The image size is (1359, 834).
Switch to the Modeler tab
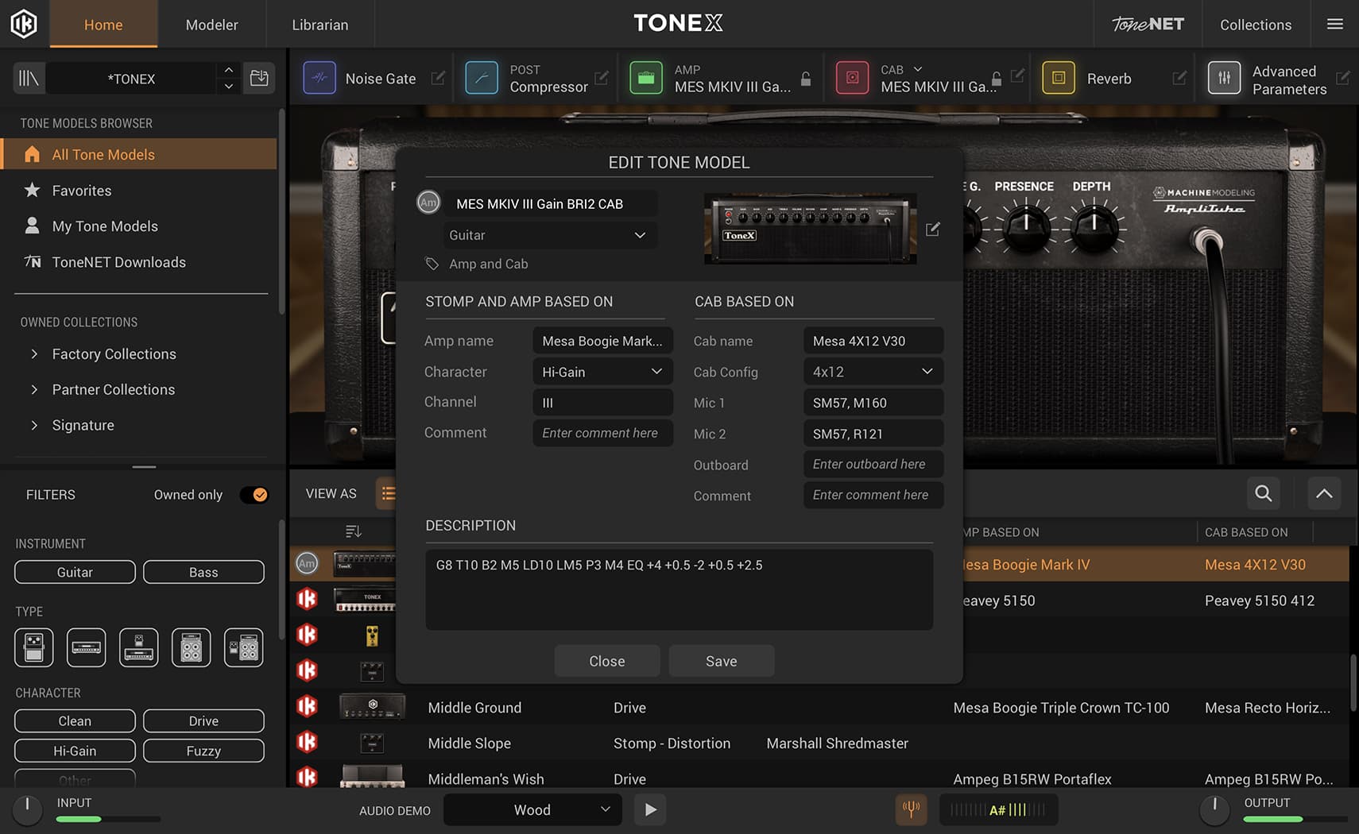211,25
